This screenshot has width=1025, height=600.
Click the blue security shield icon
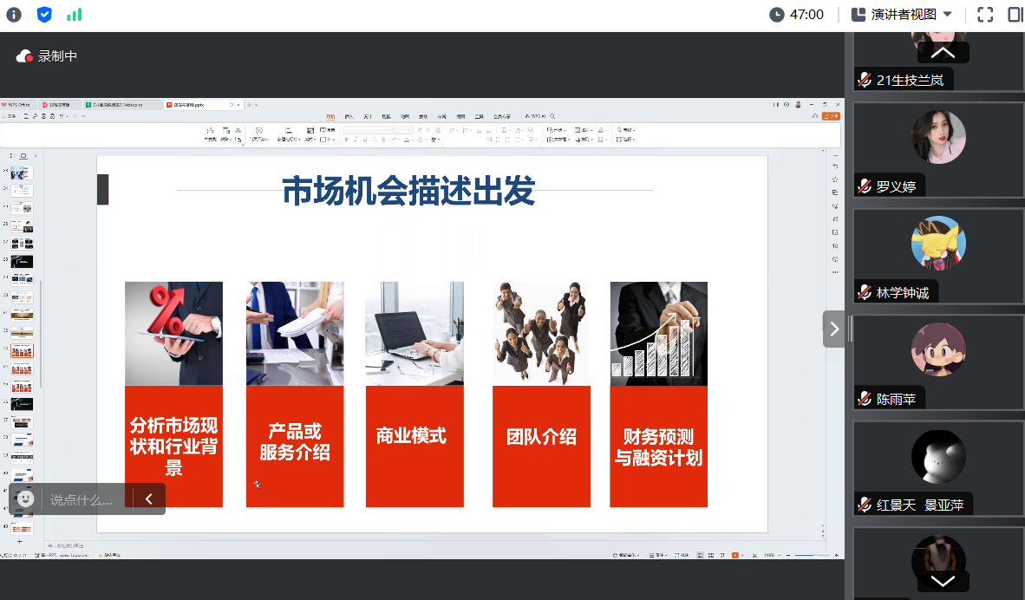[x=44, y=14]
